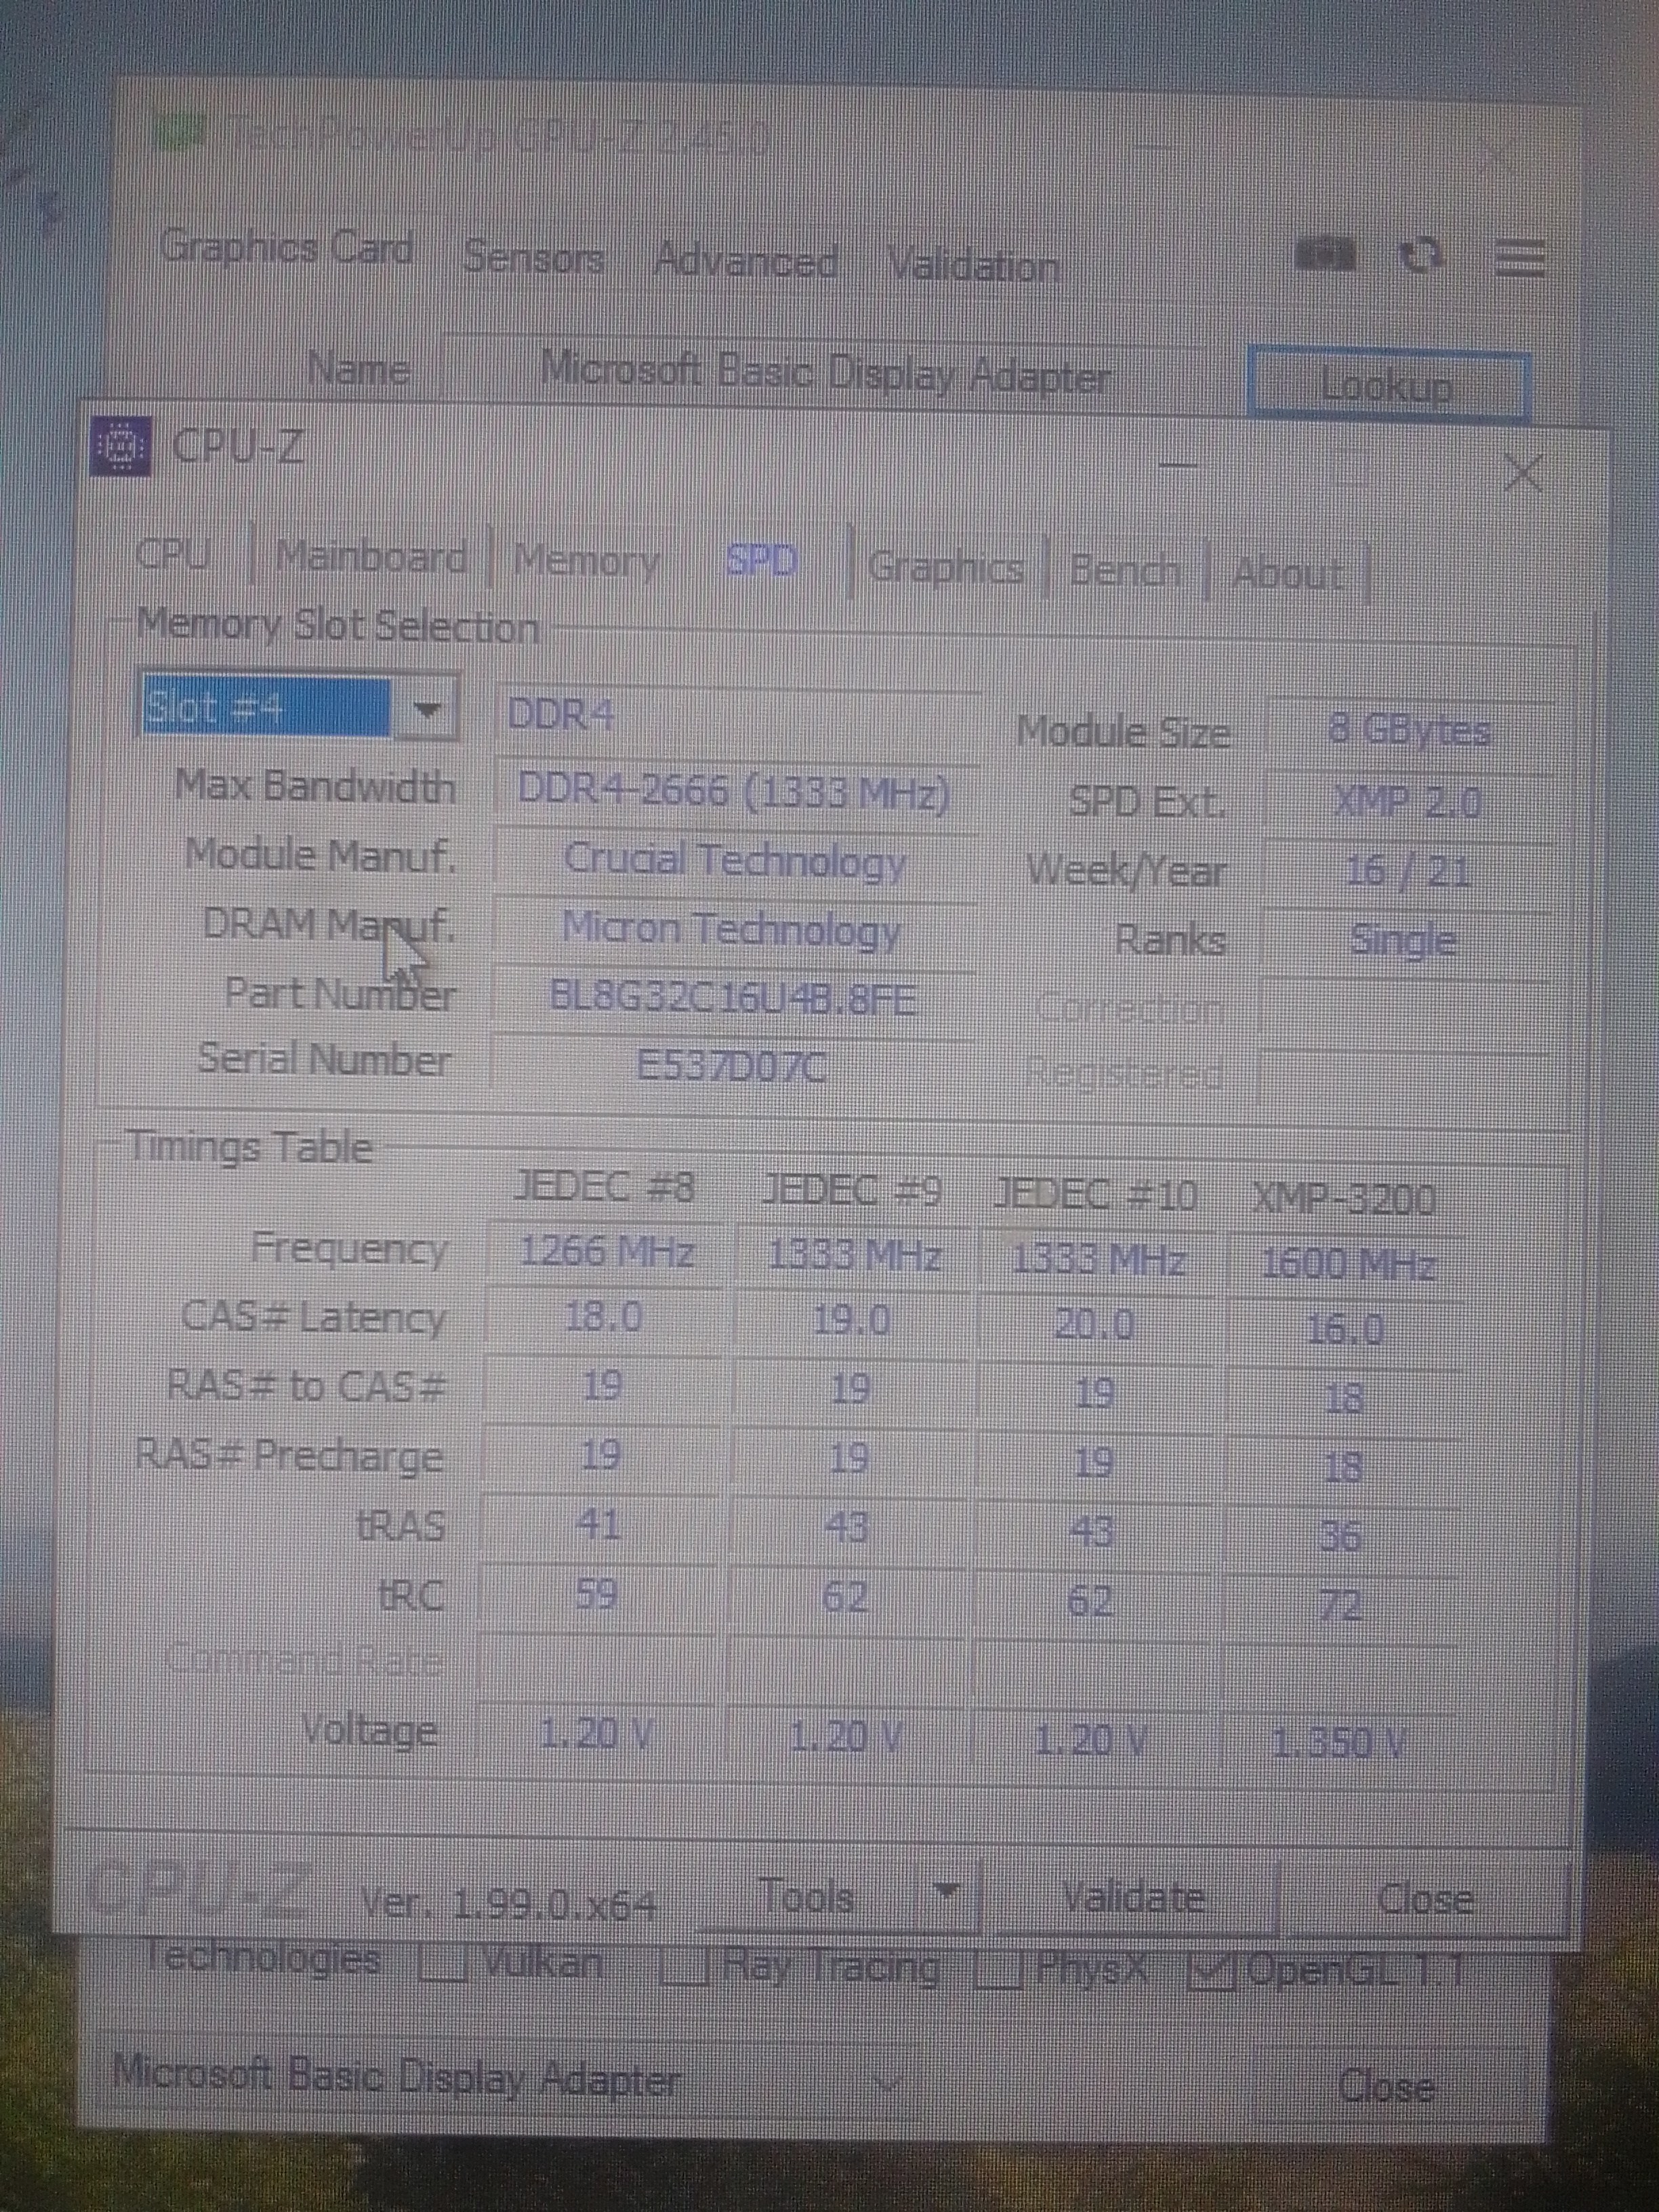Click the CPU-Z title bar logo icon
The width and height of the screenshot is (1659, 2212).
(121, 445)
